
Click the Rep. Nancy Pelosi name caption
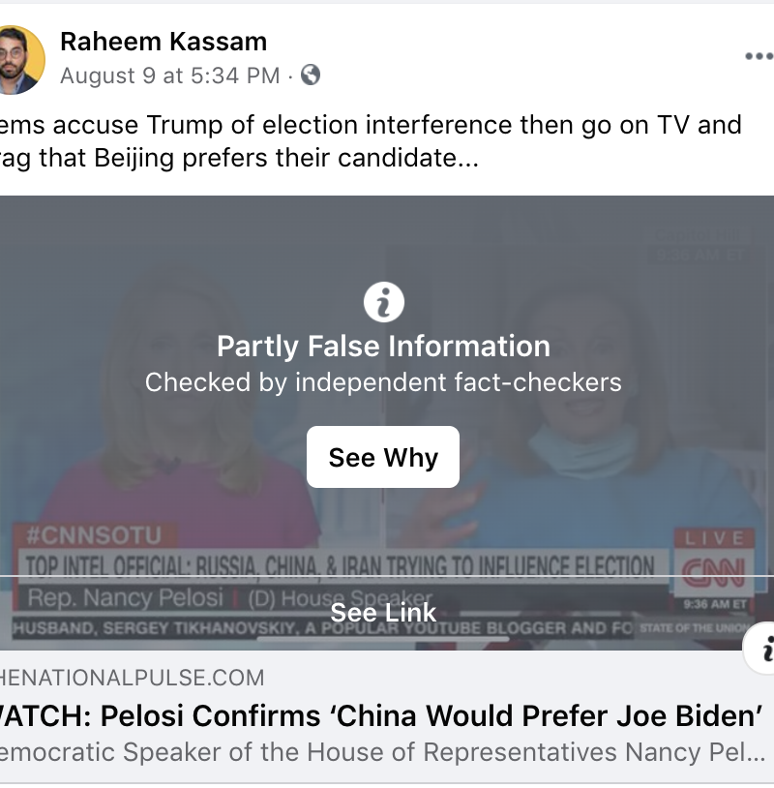[126, 598]
